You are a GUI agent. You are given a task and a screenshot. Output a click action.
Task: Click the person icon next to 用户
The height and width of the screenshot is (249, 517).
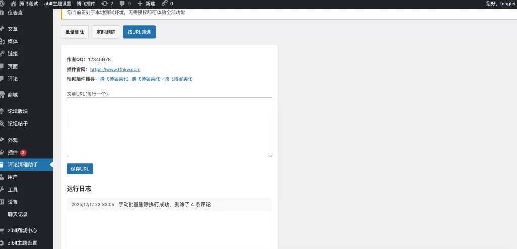coord(2,177)
